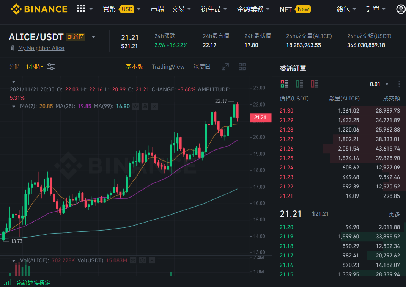Show only buy orders in order book
The width and height of the screenshot is (406, 287).
tap(299, 84)
